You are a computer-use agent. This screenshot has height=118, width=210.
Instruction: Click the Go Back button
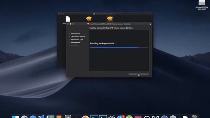(133, 74)
